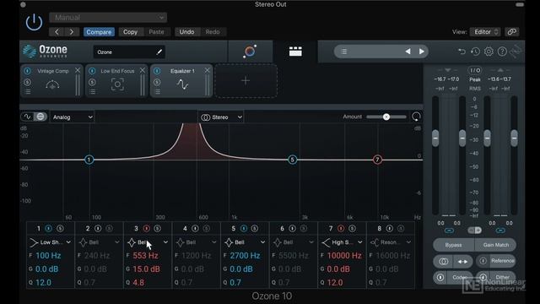Select EQ node 1 on the graph
Image resolution: width=540 pixels, height=304 pixels.
[89, 160]
